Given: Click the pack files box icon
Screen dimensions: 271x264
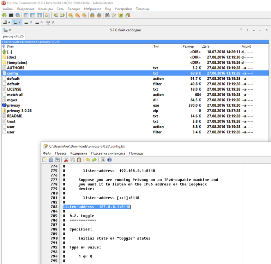Looking at the screenshot, I should 92,15.
